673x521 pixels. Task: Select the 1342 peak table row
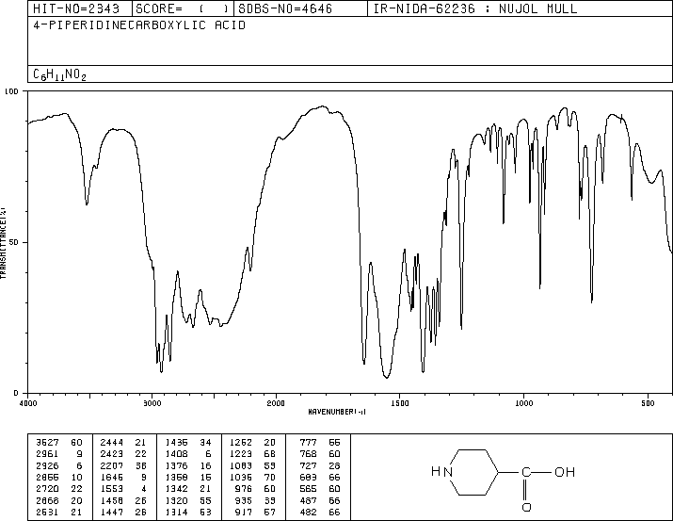(188, 489)
